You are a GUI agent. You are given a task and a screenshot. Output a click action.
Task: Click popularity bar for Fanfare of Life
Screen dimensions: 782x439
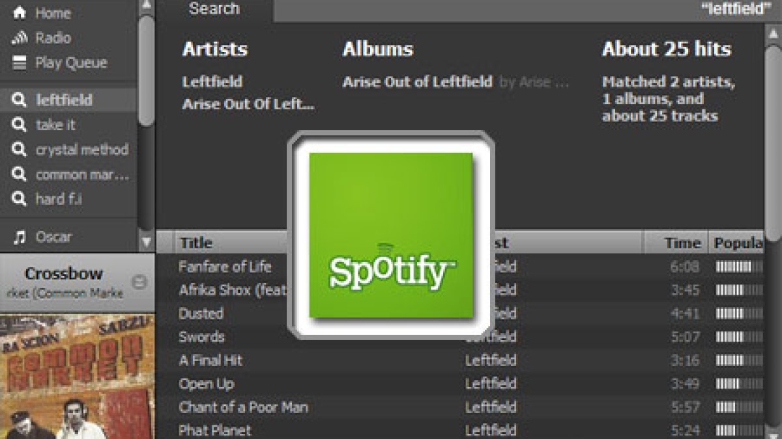(740, 267)
